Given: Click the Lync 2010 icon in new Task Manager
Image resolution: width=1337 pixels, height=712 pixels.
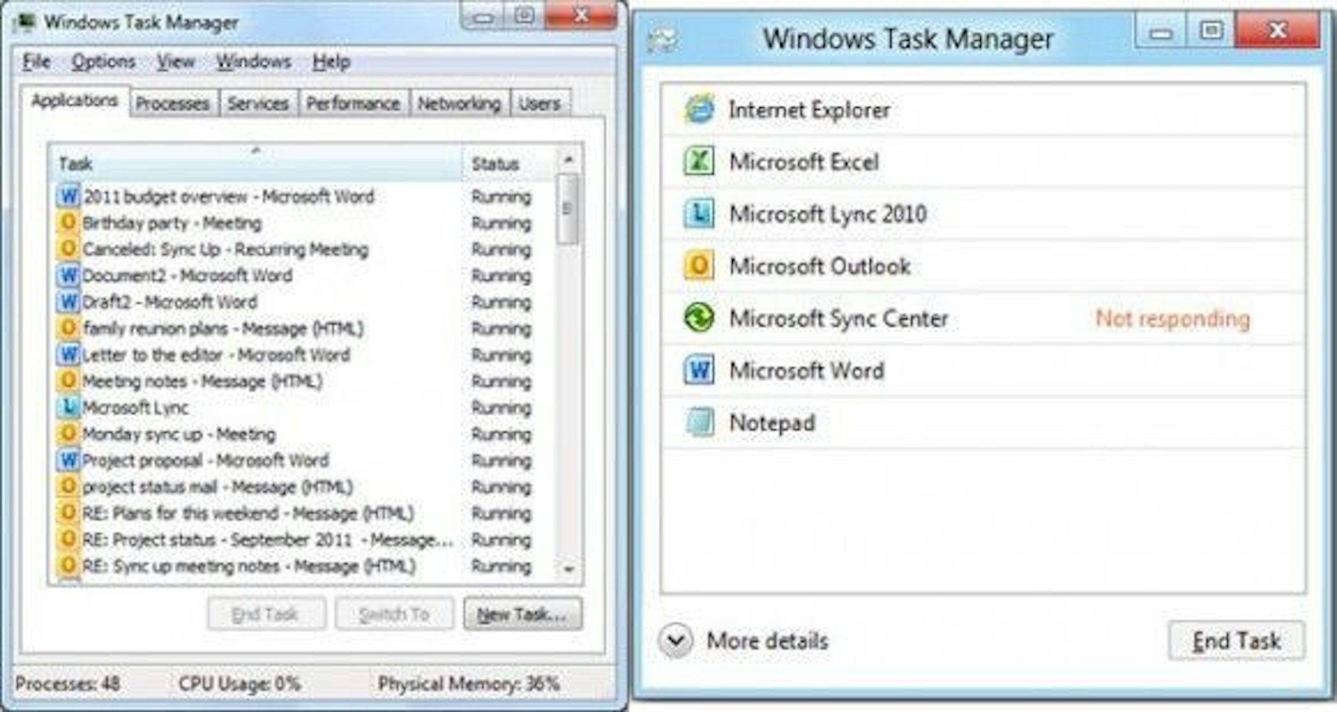Looking at the screenshot, I should click(699, 214).
